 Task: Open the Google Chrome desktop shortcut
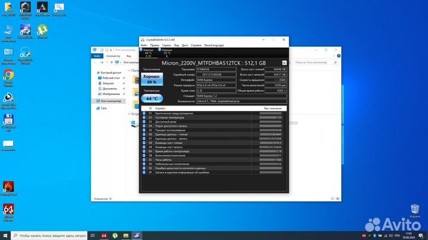[8, 78]
